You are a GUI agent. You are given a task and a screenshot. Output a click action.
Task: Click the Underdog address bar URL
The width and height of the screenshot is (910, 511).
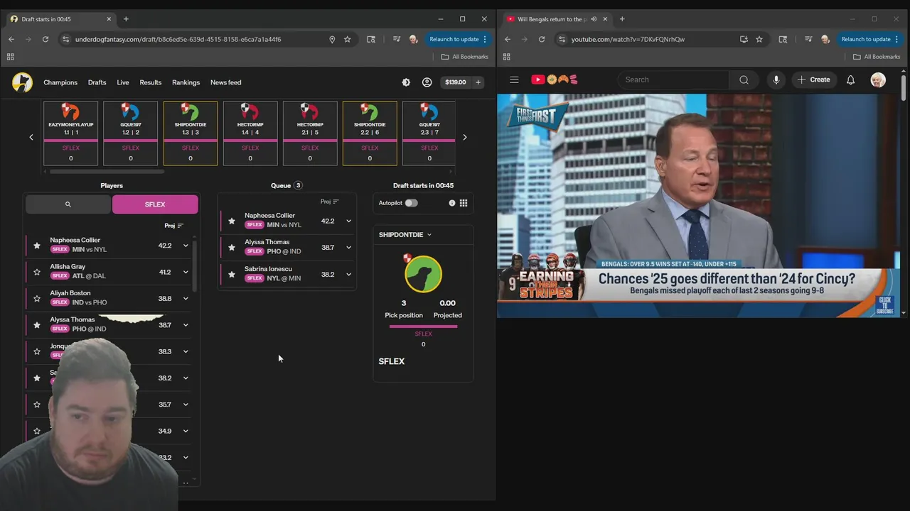pyautogui.click(x=178, y=39)
